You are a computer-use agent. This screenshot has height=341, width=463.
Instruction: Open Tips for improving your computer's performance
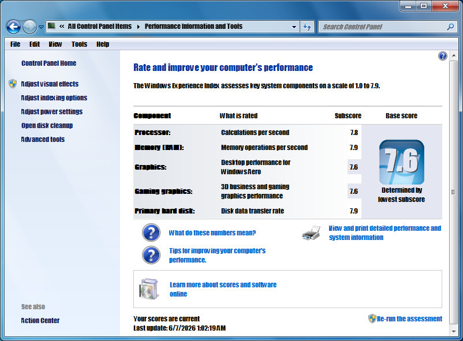click(x=217, y=256)
